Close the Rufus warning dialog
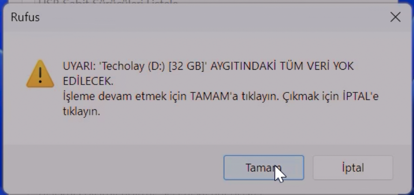The width and height of the screenshot is (414, 195). click(395, 17)
